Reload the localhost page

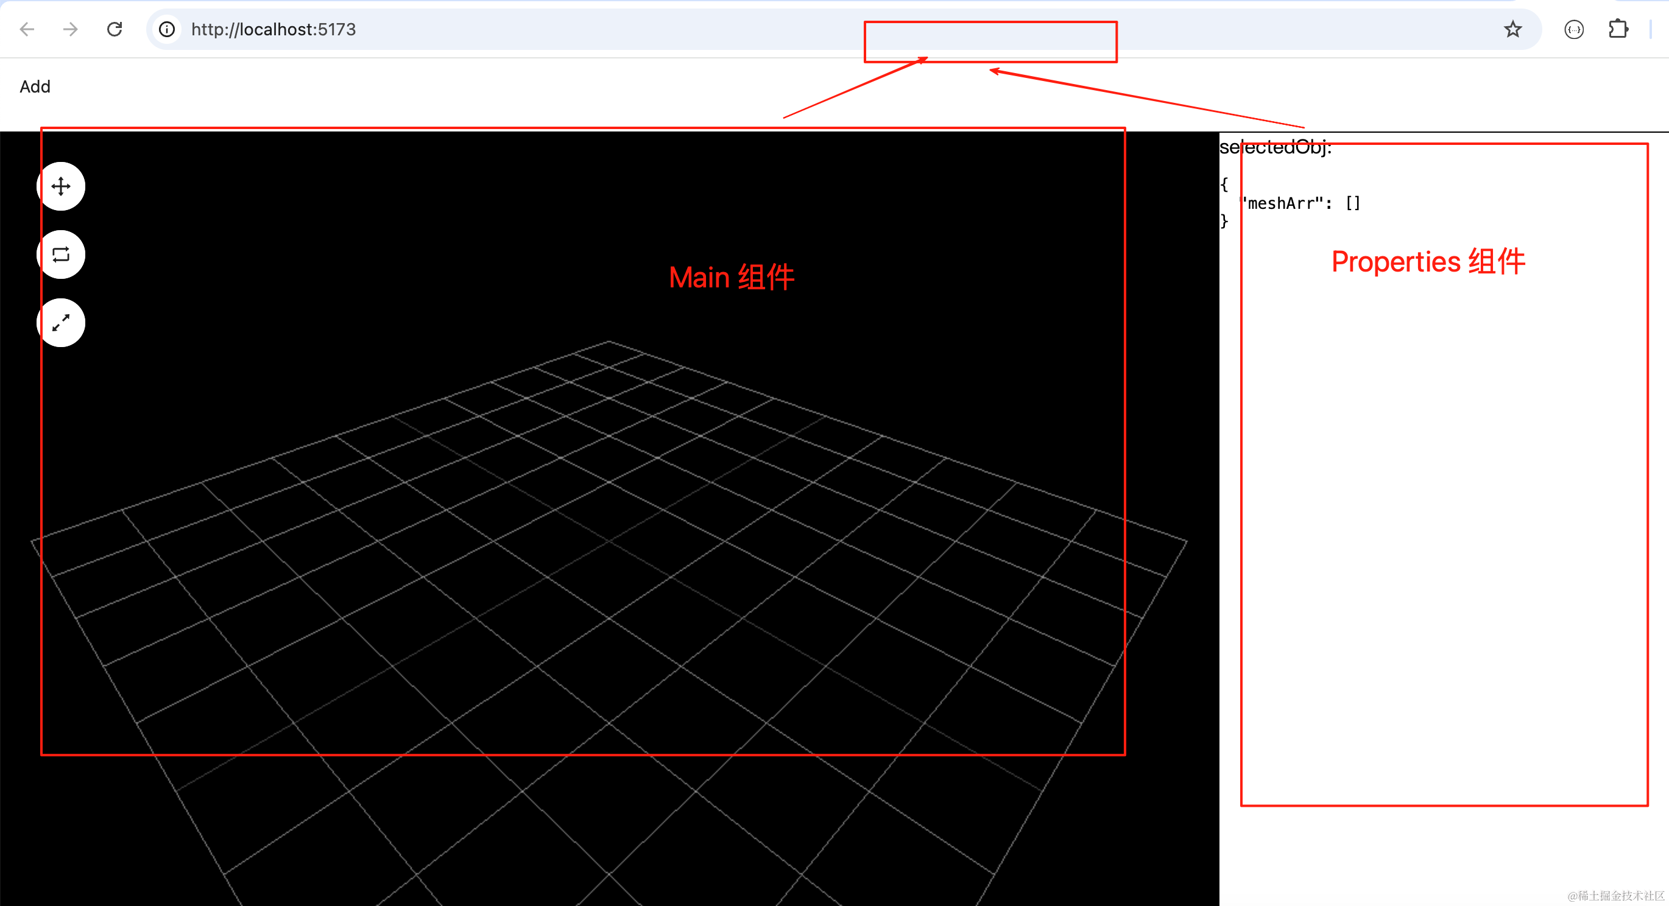pos(115,29)
